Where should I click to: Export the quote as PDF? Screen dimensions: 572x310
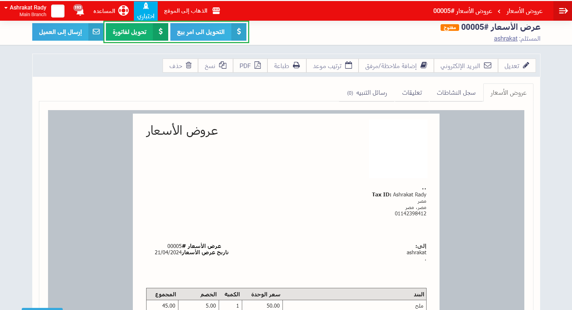250,66
